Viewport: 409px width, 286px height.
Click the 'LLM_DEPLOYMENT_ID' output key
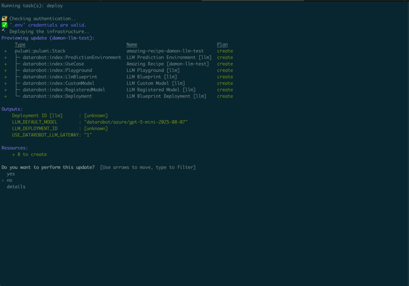[x=34, y=129]
